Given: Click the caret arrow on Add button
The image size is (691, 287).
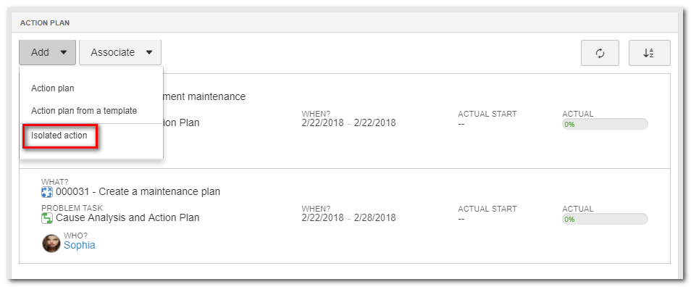Looking at the screenshot, I should point(64,52).
